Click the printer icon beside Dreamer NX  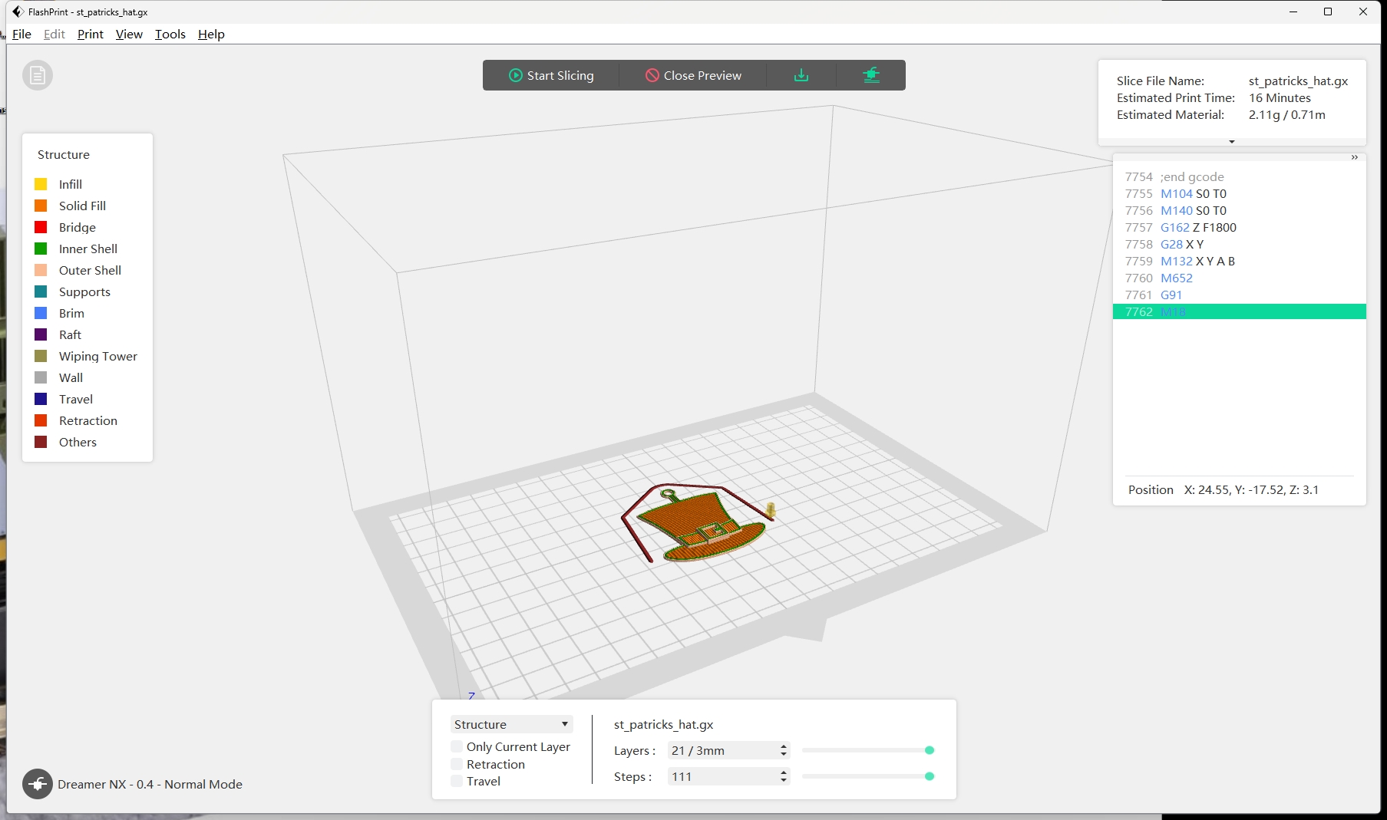(x=38, y=784)
